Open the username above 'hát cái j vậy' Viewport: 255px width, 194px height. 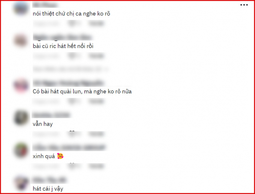point(49,180)
